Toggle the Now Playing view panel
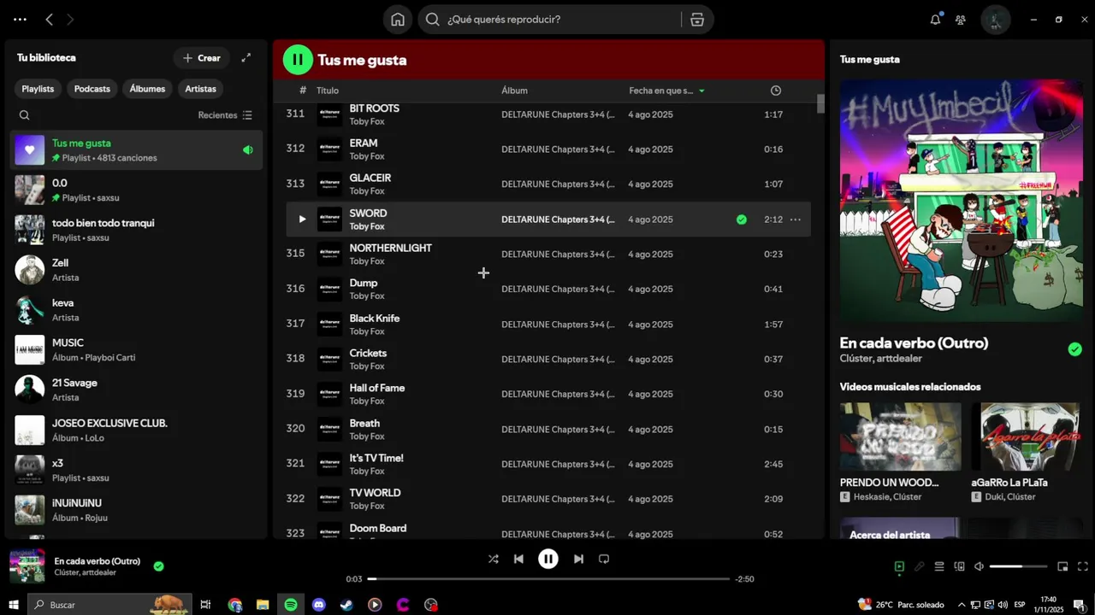The width and height of the screenshot is (1095, 615). coord(899,566)
